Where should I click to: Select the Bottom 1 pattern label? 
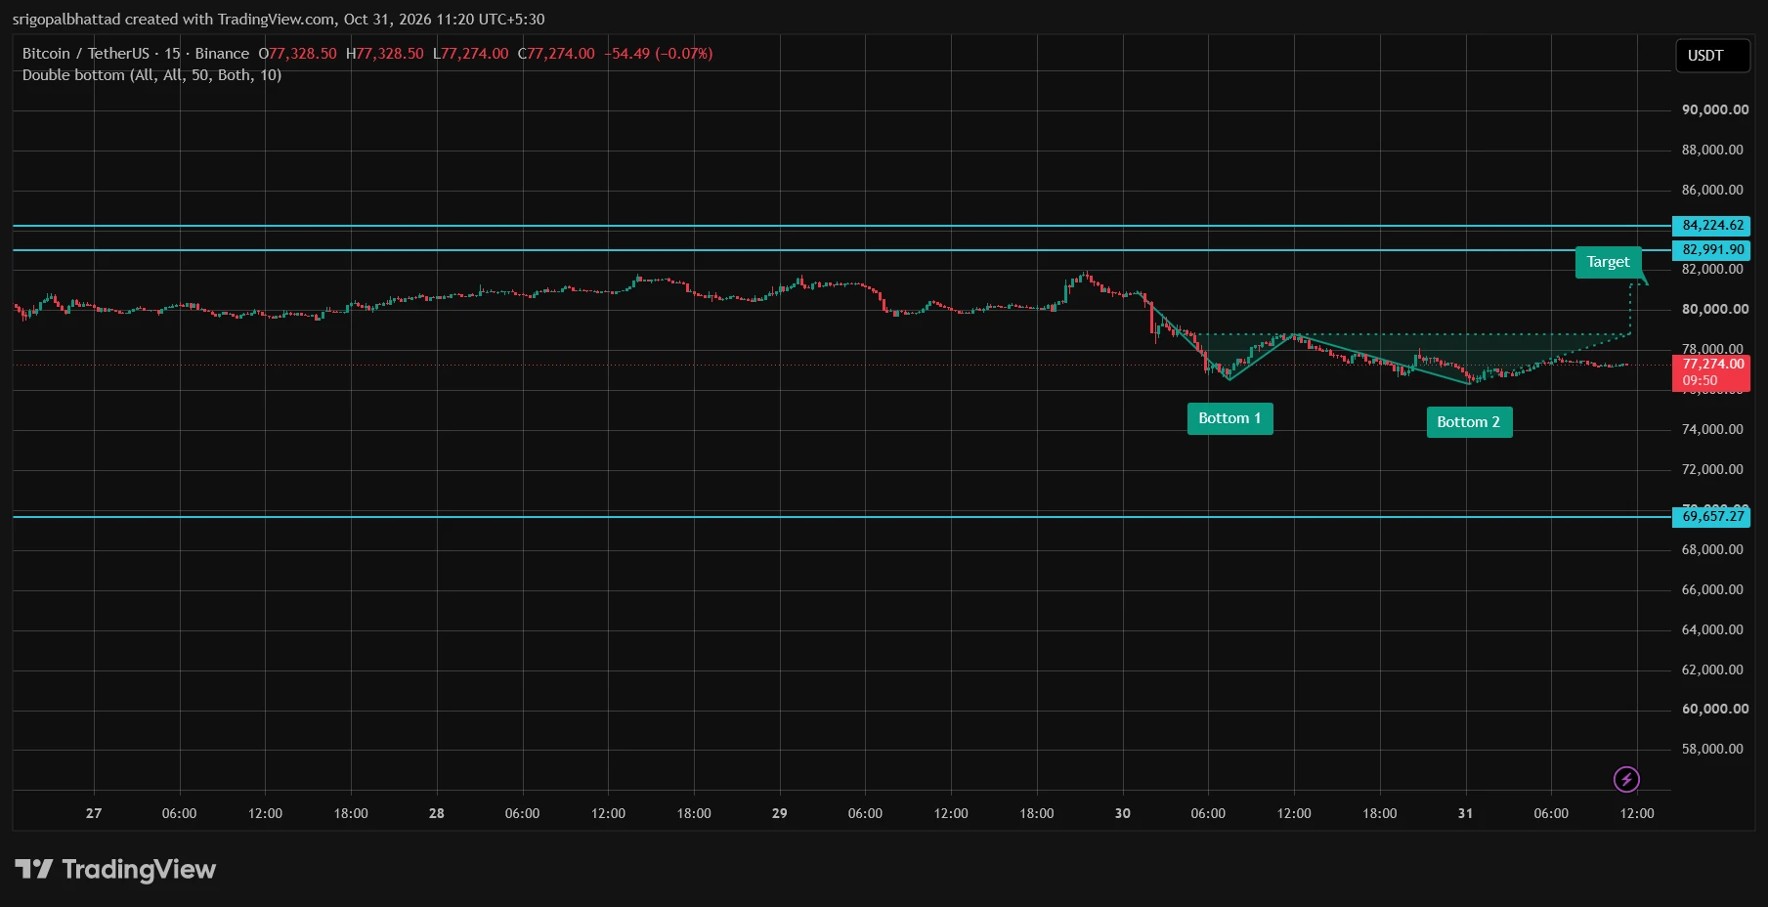pos(1229,418)
